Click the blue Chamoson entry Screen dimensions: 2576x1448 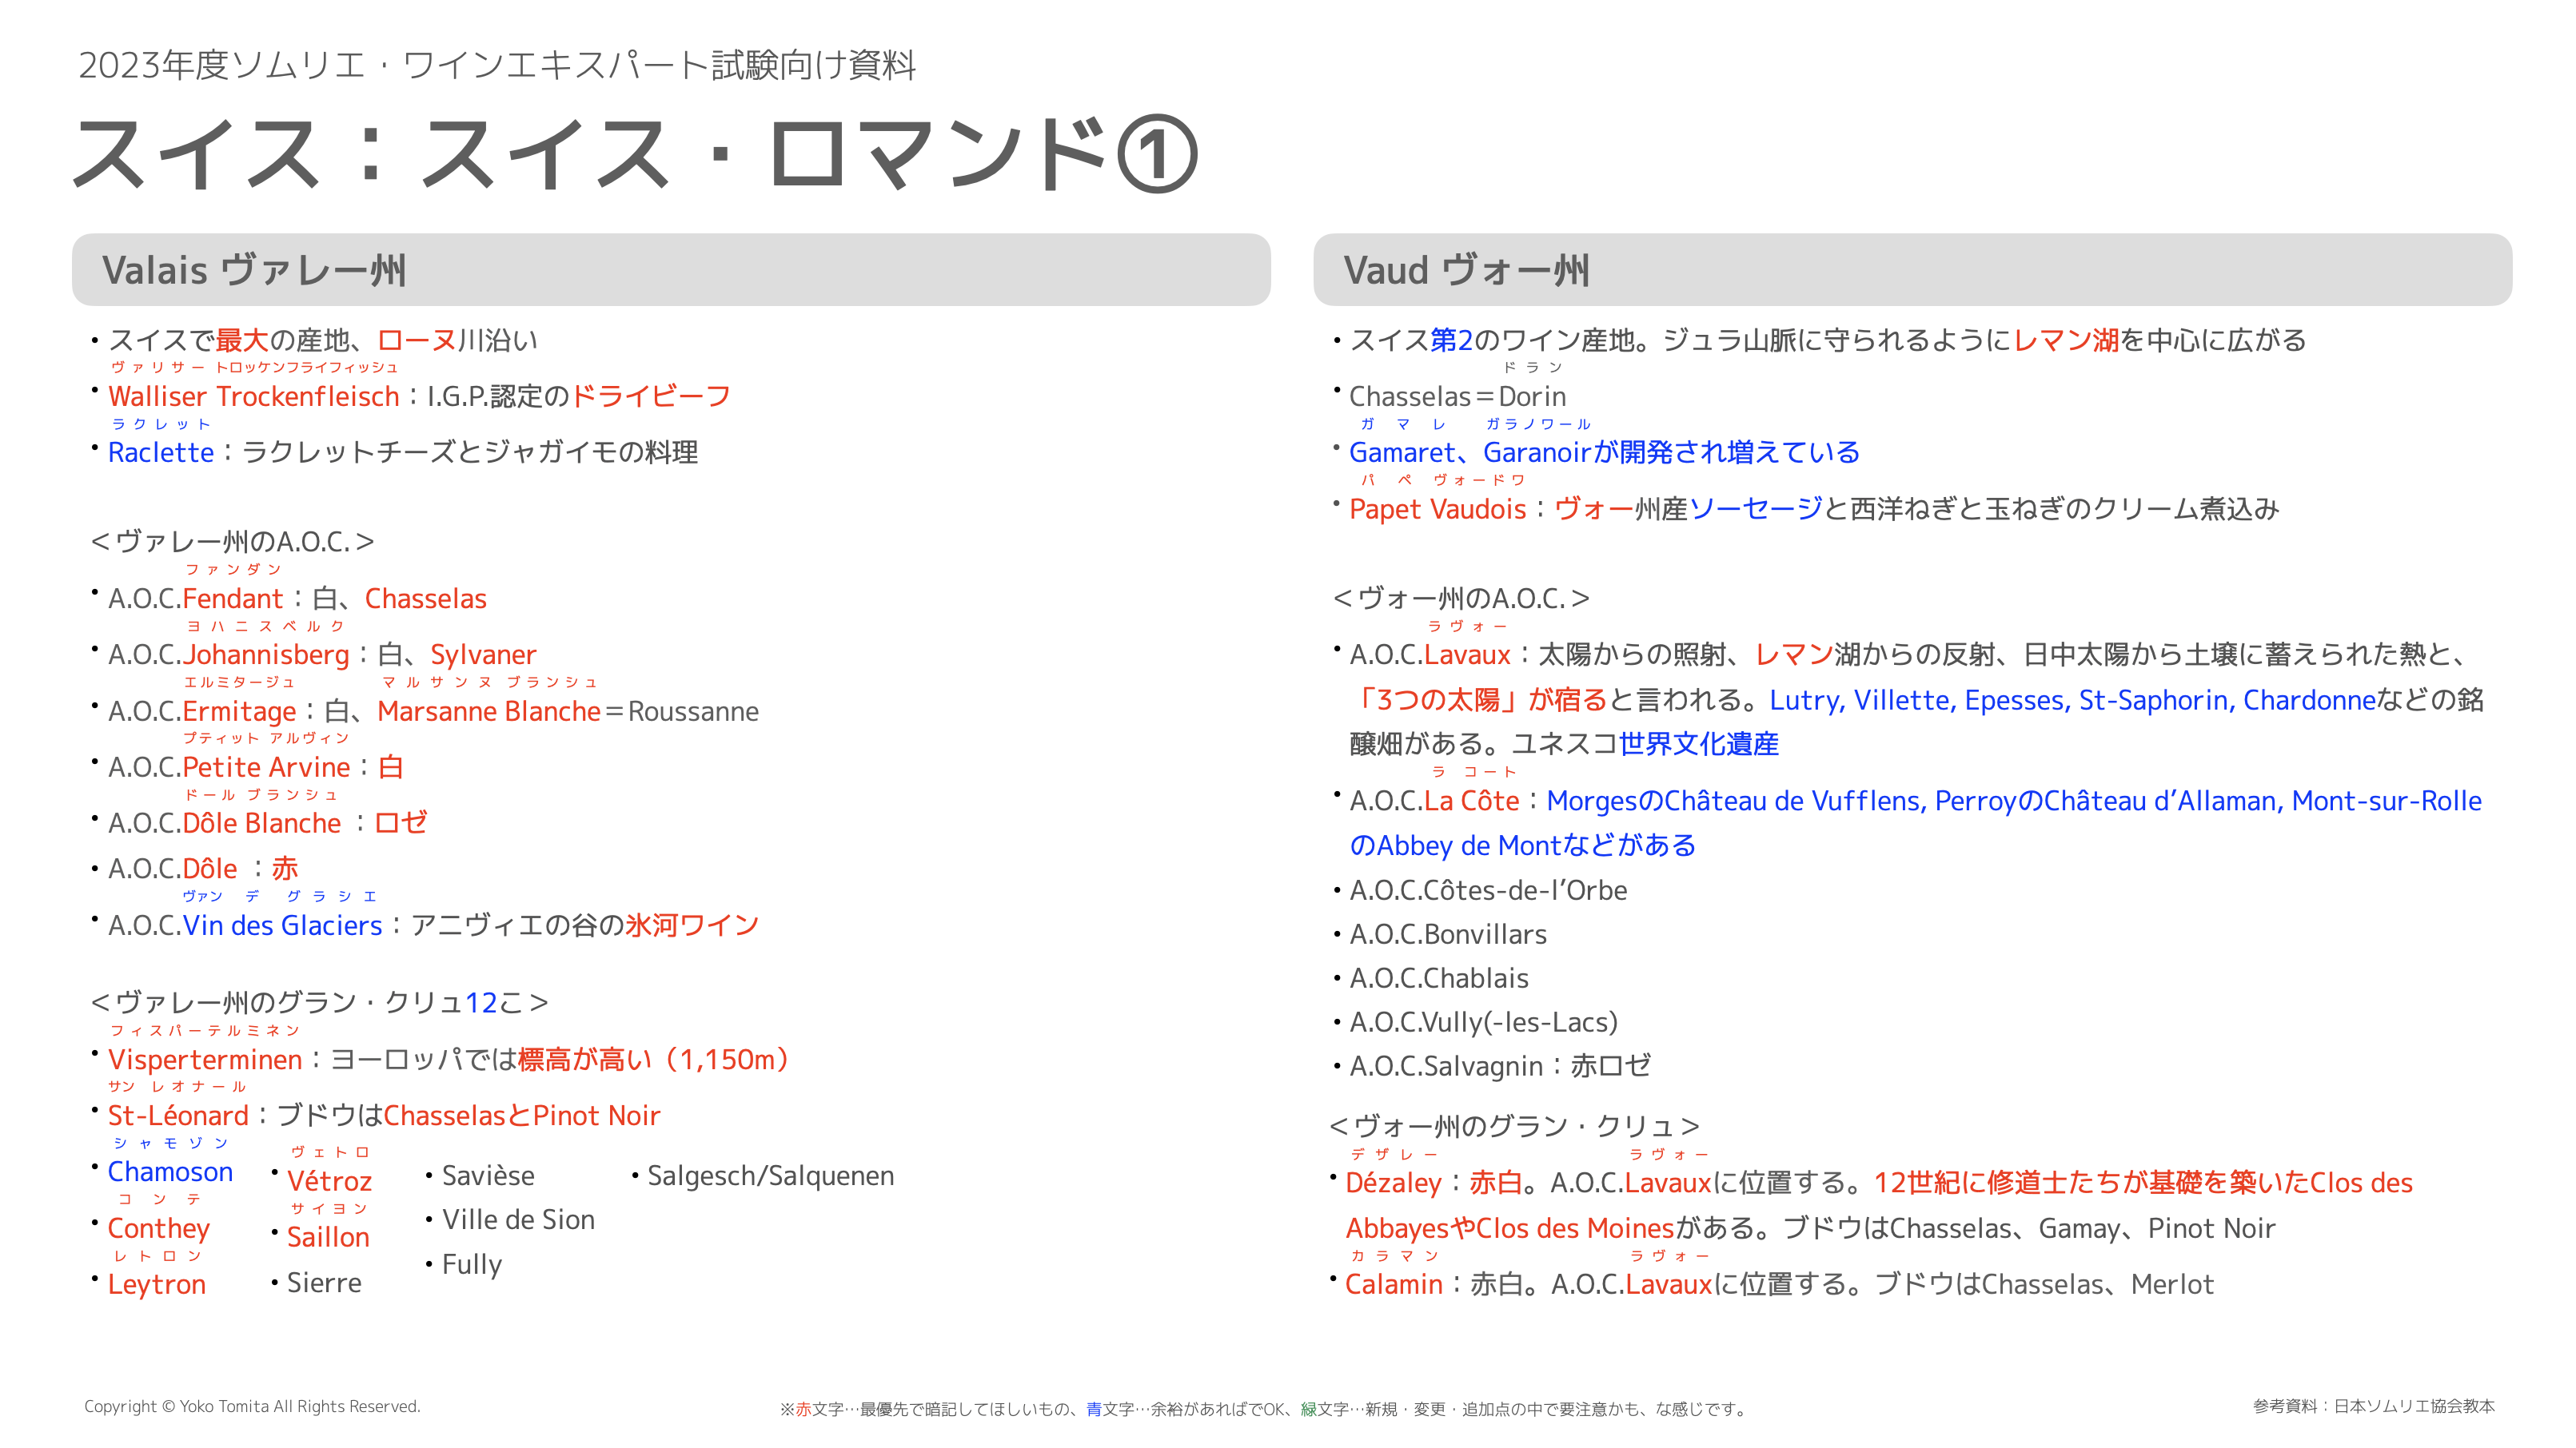coord(170,1172)
